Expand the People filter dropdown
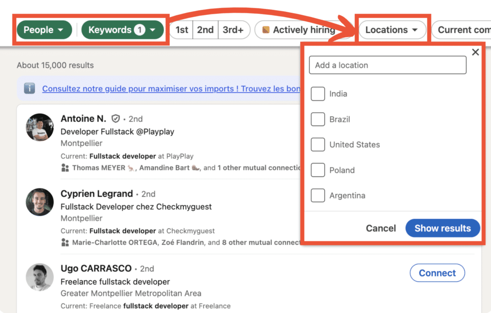 pyautogui.click(x=44, y=30)
